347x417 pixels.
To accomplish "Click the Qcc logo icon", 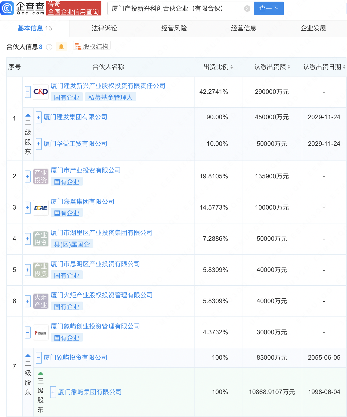I will pos(7,8).
